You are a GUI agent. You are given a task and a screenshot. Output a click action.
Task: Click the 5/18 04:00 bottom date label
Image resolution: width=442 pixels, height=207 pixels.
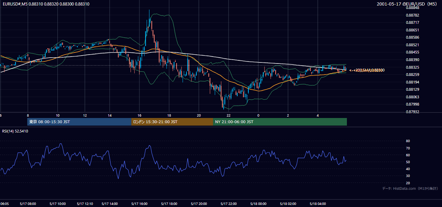(x=318, y=204)
